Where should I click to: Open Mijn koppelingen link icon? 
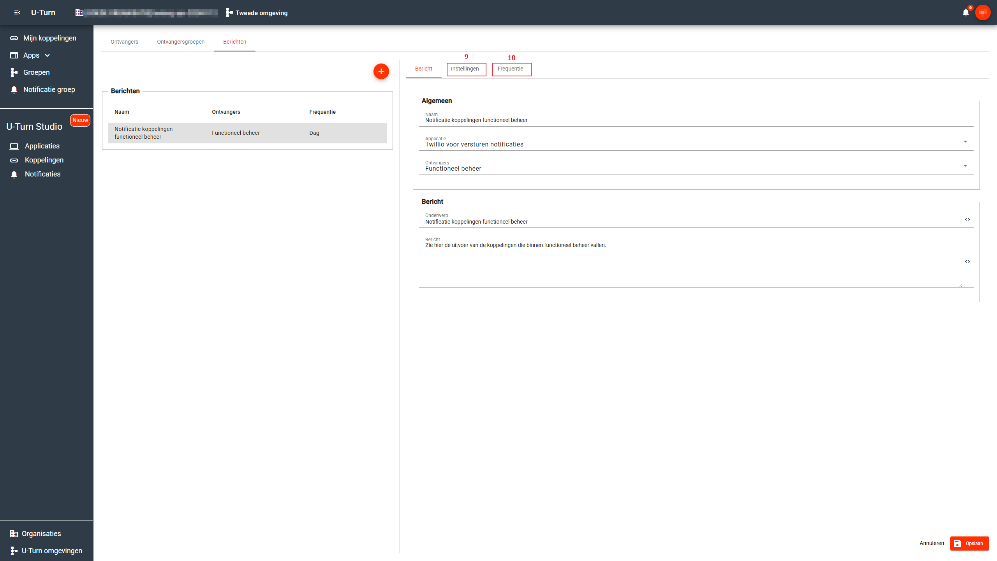tap(14, 38)
